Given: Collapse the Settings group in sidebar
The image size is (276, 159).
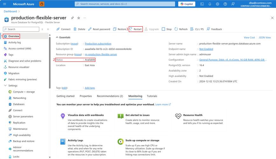Looking at the screenshot, I should coord(5,86).
